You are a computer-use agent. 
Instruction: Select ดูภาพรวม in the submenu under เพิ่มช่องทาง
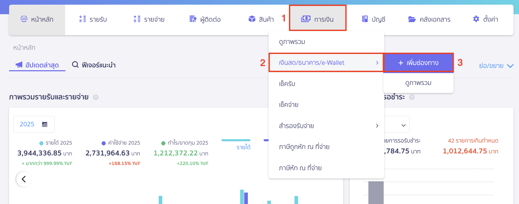pyautogui.click(x=418, y=83)
